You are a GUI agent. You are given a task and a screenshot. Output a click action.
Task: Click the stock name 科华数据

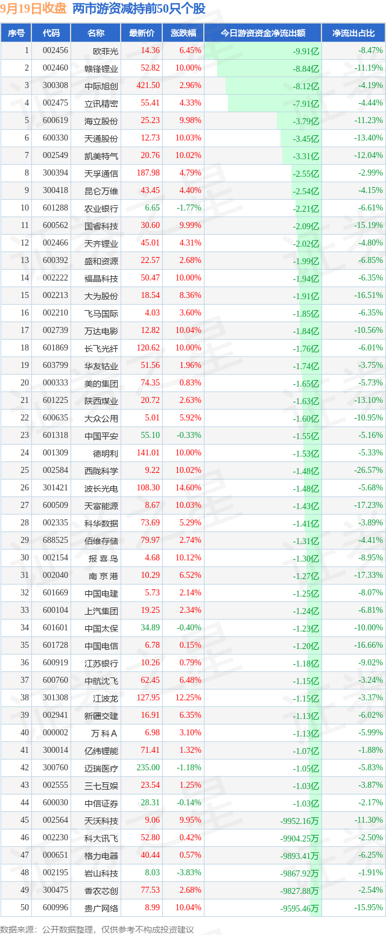coord(101,523)
